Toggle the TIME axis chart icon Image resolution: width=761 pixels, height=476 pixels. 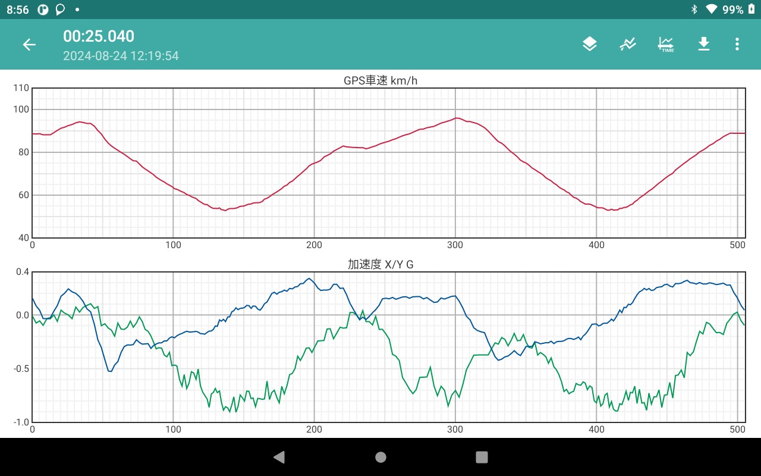pos(666,44)
